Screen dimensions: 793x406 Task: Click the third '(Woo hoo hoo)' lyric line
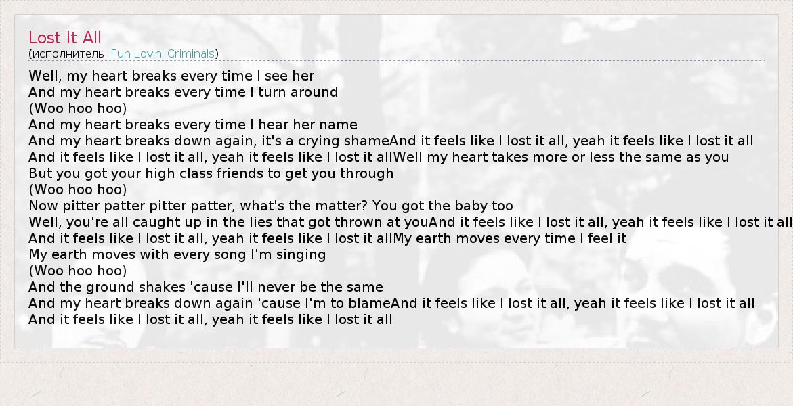coord(78,271)
